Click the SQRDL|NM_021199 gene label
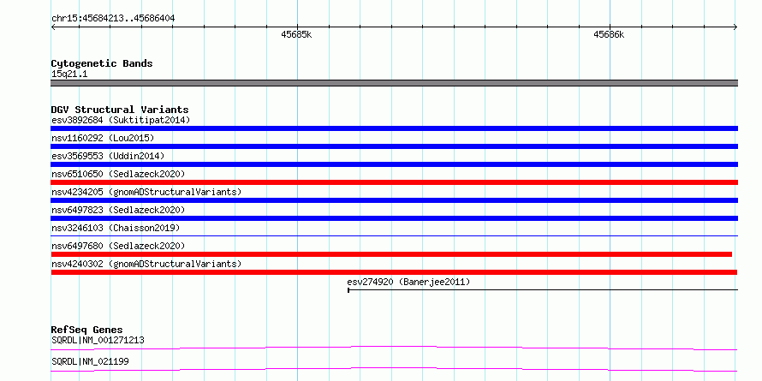The height and width of the screenshot is (381, 762). point(90,361)
